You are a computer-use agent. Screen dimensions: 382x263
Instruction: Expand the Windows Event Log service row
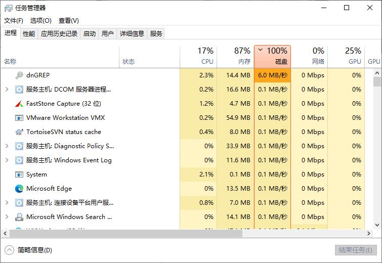pyautogui.click(x=7, y=160)
